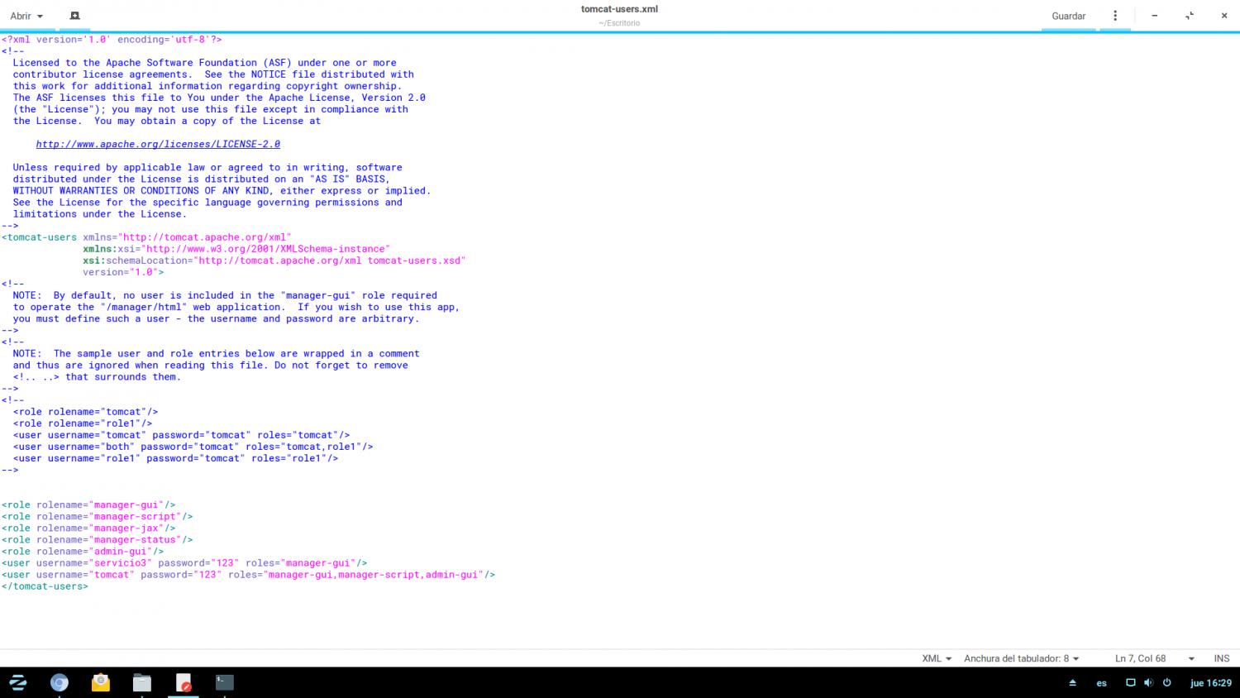Screen dimensions: 1240x698
Task: Focus the text editor icon in the taskbar
Action: [184, 682]
